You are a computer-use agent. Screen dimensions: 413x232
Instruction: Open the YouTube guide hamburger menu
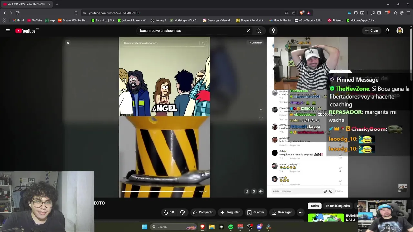click(x=8, y=31)
